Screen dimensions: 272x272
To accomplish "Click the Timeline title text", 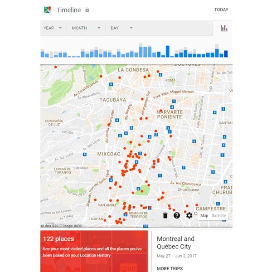I will (x=68, y=10).
